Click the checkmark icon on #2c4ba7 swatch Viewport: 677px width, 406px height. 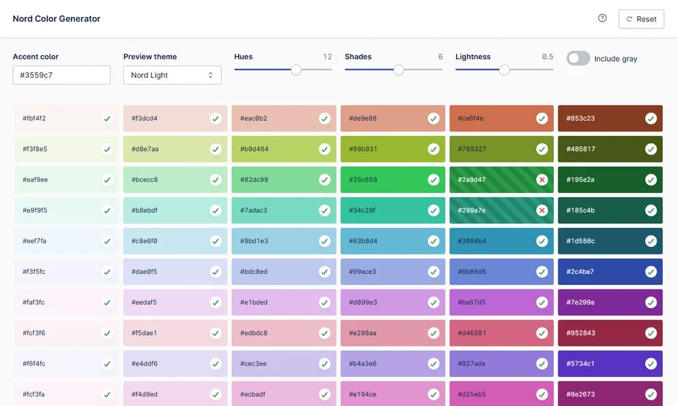651,271
